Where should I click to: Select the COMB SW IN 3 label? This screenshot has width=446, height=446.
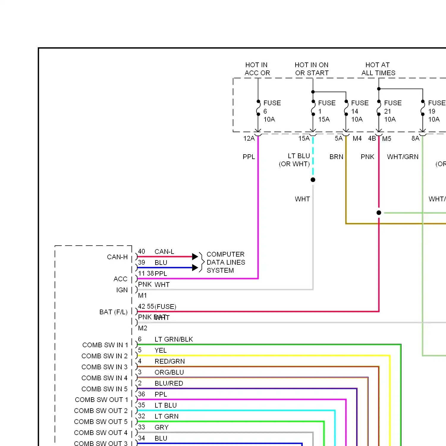[104, 367]
